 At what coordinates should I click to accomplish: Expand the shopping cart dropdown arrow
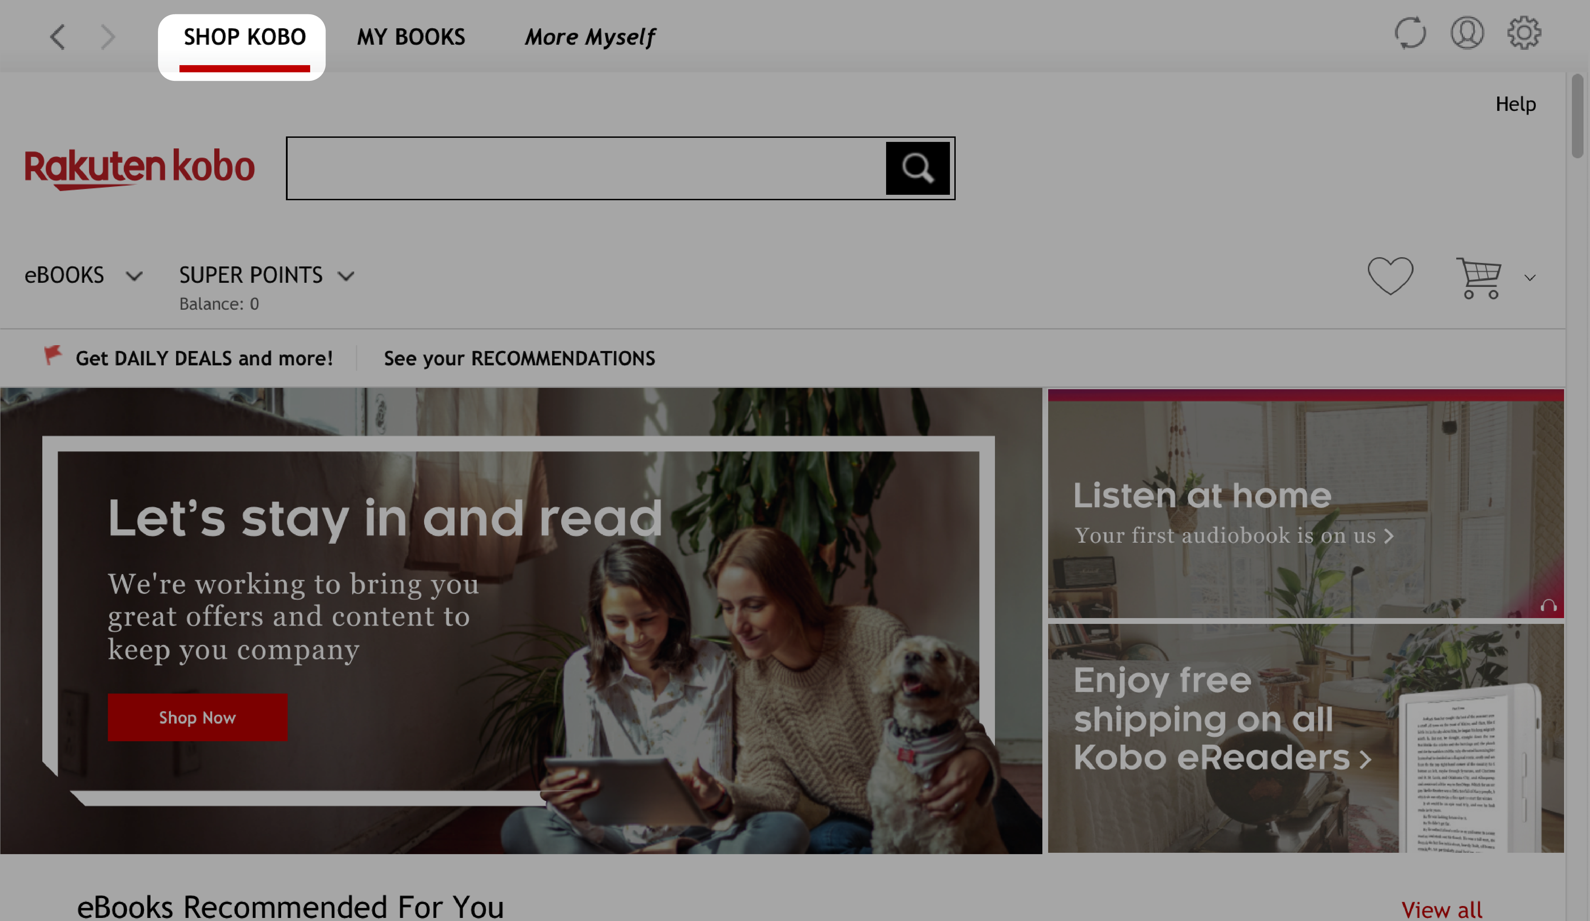tap(1528, 277)
